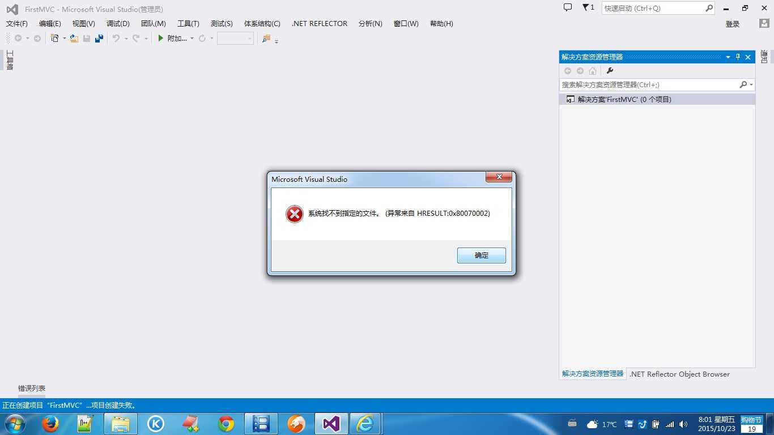
Task: Open the 体系结构(C) menu
Action: tap(262, 24)
